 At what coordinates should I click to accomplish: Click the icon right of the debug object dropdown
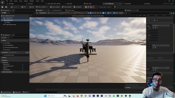pos(115,7)
